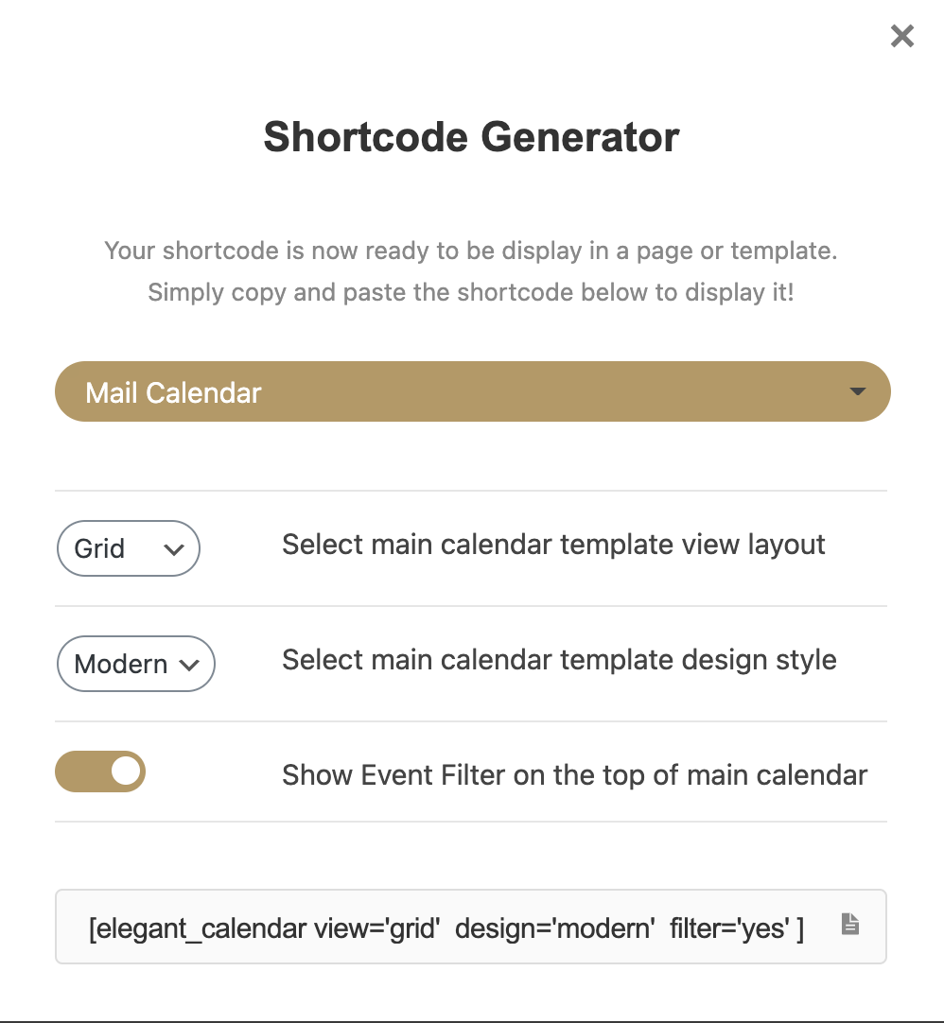Open the Mail Calendar shortcode type dropdown
The width and height of the screenshot is (944, 1023).
coord(472,391)
